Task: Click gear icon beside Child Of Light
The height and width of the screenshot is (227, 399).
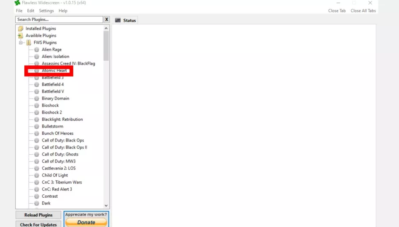Action: (x=37, y=175)
